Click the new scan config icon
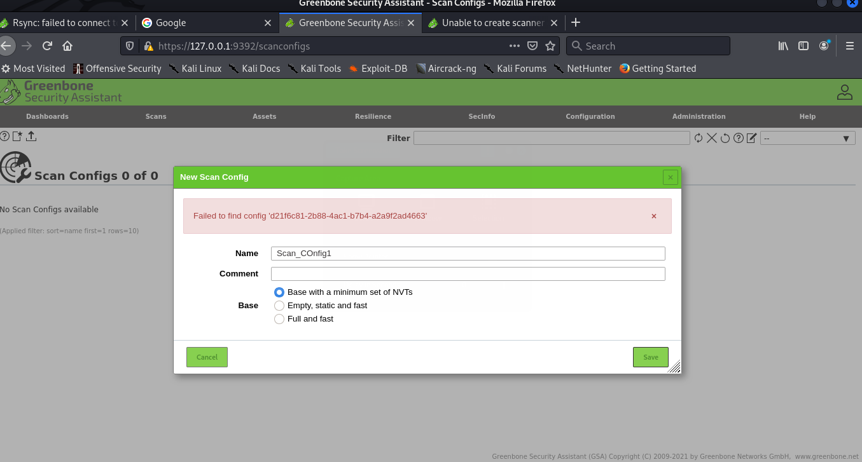Viewport: 862px width, 462px height. [18, 136]
